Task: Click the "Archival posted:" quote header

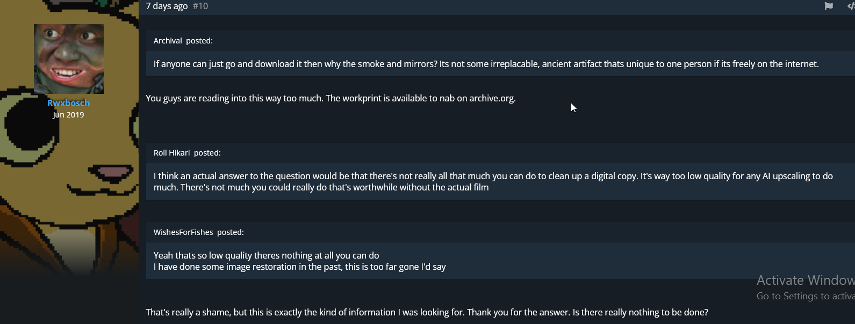Action: tap(183, 41)
